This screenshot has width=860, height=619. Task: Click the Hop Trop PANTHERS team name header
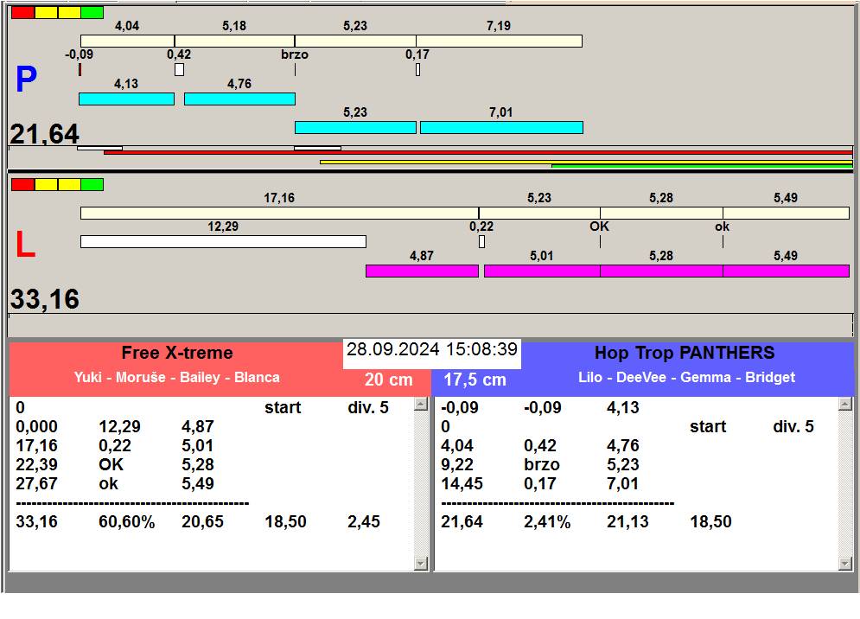(685, 353)
